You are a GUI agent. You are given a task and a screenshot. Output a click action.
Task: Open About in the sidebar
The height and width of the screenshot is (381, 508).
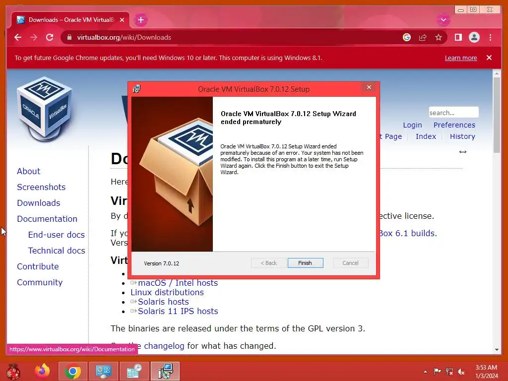point(28,171)
